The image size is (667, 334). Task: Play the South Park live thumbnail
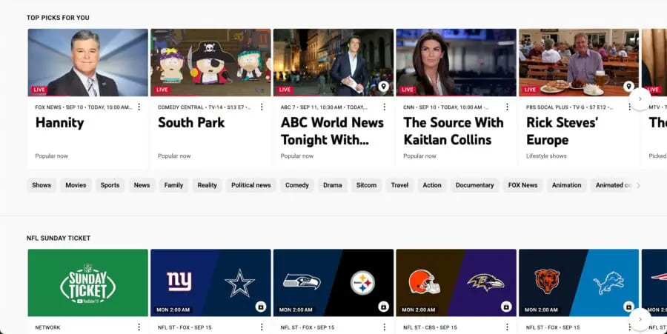210,62
